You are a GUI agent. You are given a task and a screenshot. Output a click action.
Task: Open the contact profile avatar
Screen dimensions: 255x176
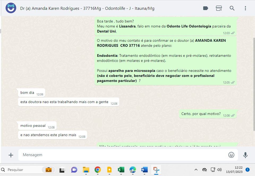click(11, 8)
